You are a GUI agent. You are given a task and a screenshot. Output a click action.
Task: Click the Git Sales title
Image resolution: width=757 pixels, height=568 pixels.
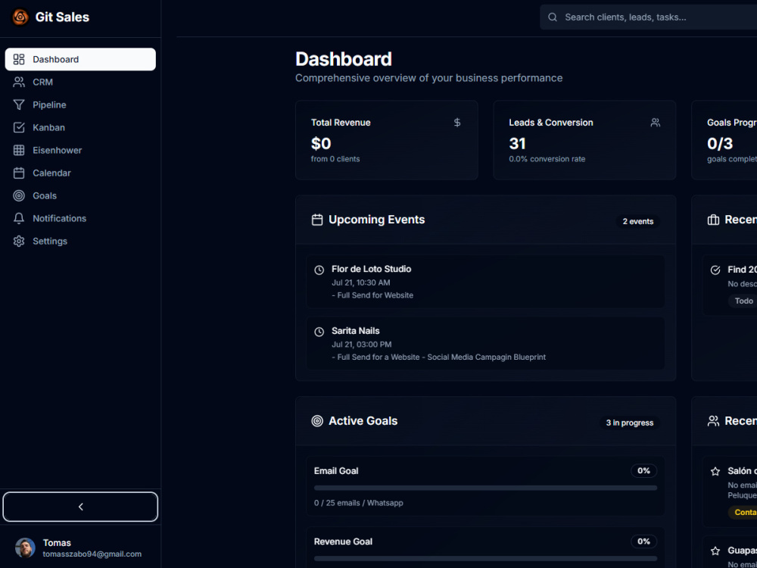pos(62,17)
